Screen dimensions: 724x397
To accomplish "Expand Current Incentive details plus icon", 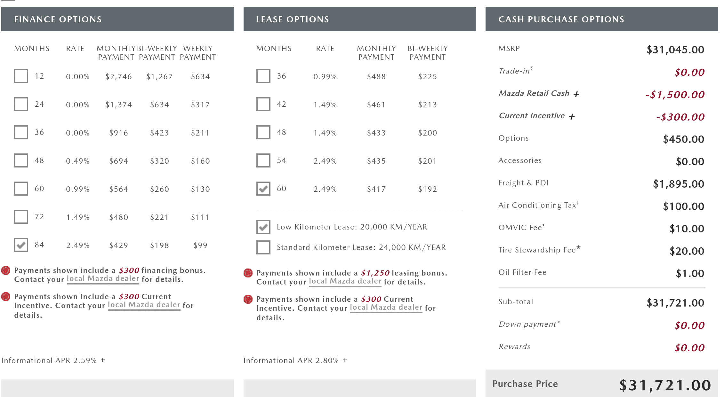I will [x=572, y=117].
